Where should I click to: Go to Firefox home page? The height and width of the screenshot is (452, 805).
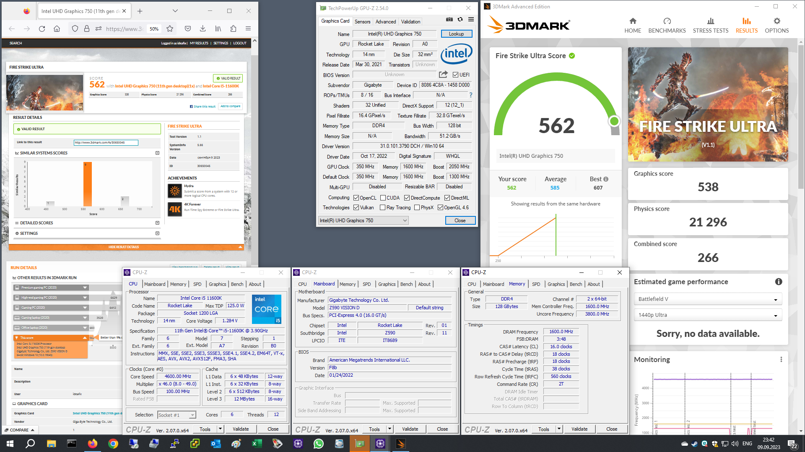pyautogui.click(x=57, y=28)
